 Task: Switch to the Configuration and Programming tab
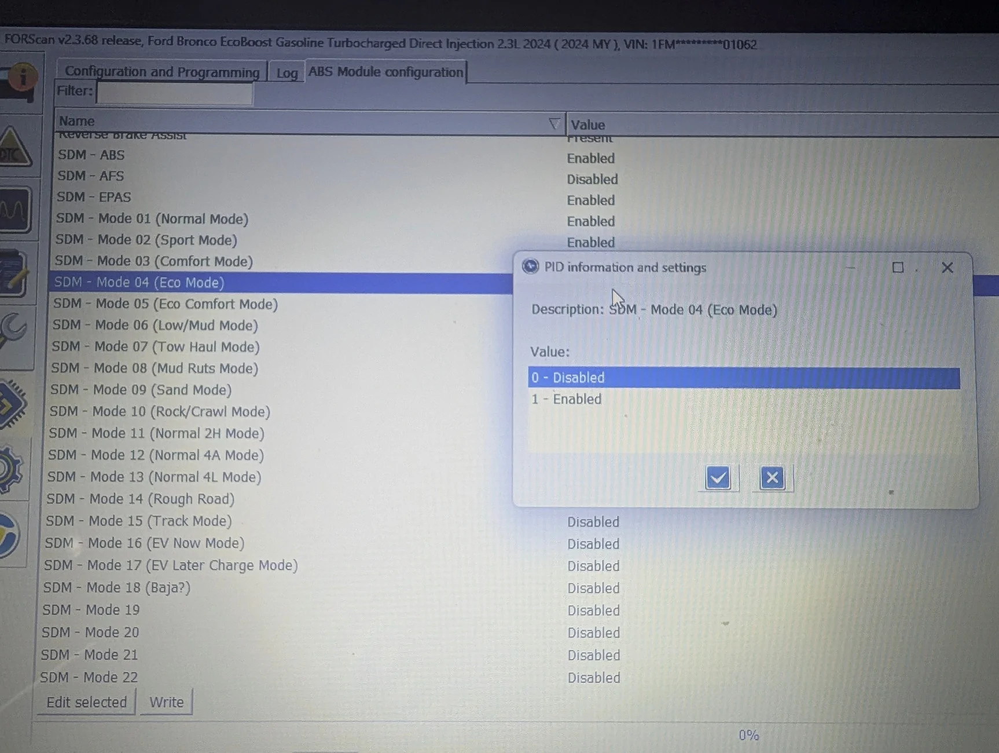[x=162, y=71]
